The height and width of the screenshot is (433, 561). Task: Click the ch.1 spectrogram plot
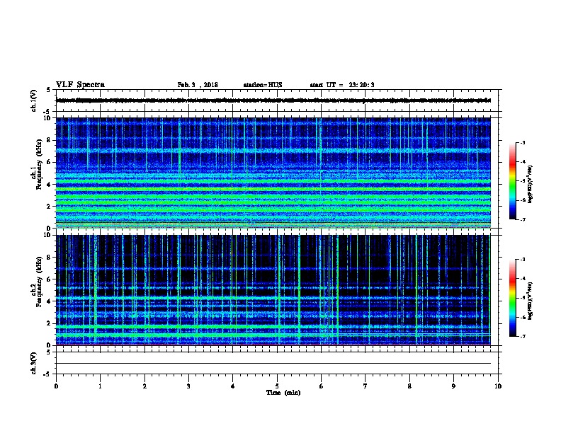[x=273, y=173]
